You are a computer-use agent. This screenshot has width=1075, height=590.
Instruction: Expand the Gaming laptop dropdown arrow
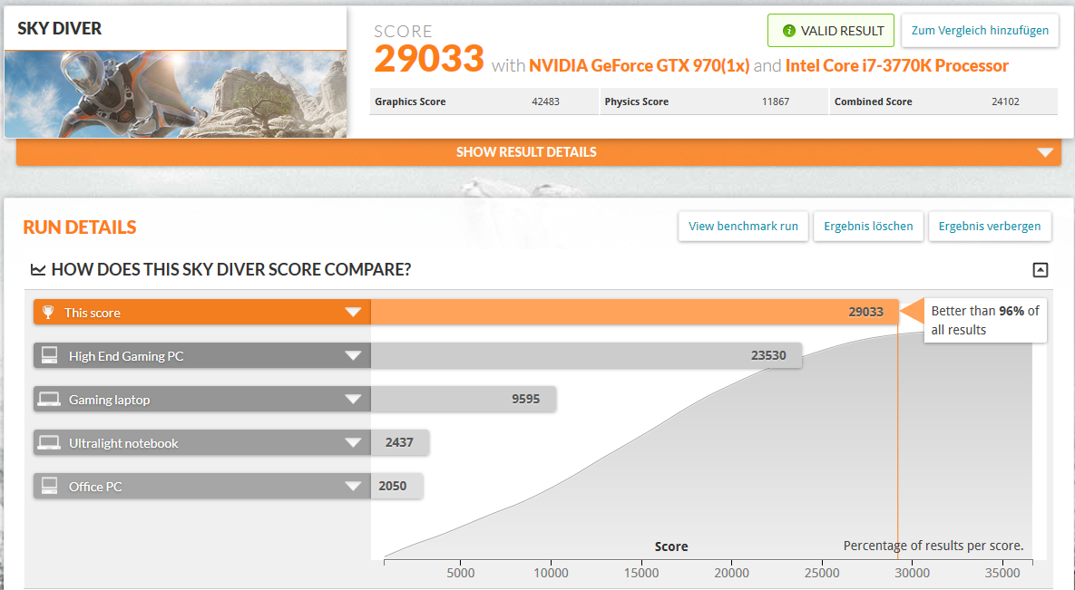coord(353,400)
